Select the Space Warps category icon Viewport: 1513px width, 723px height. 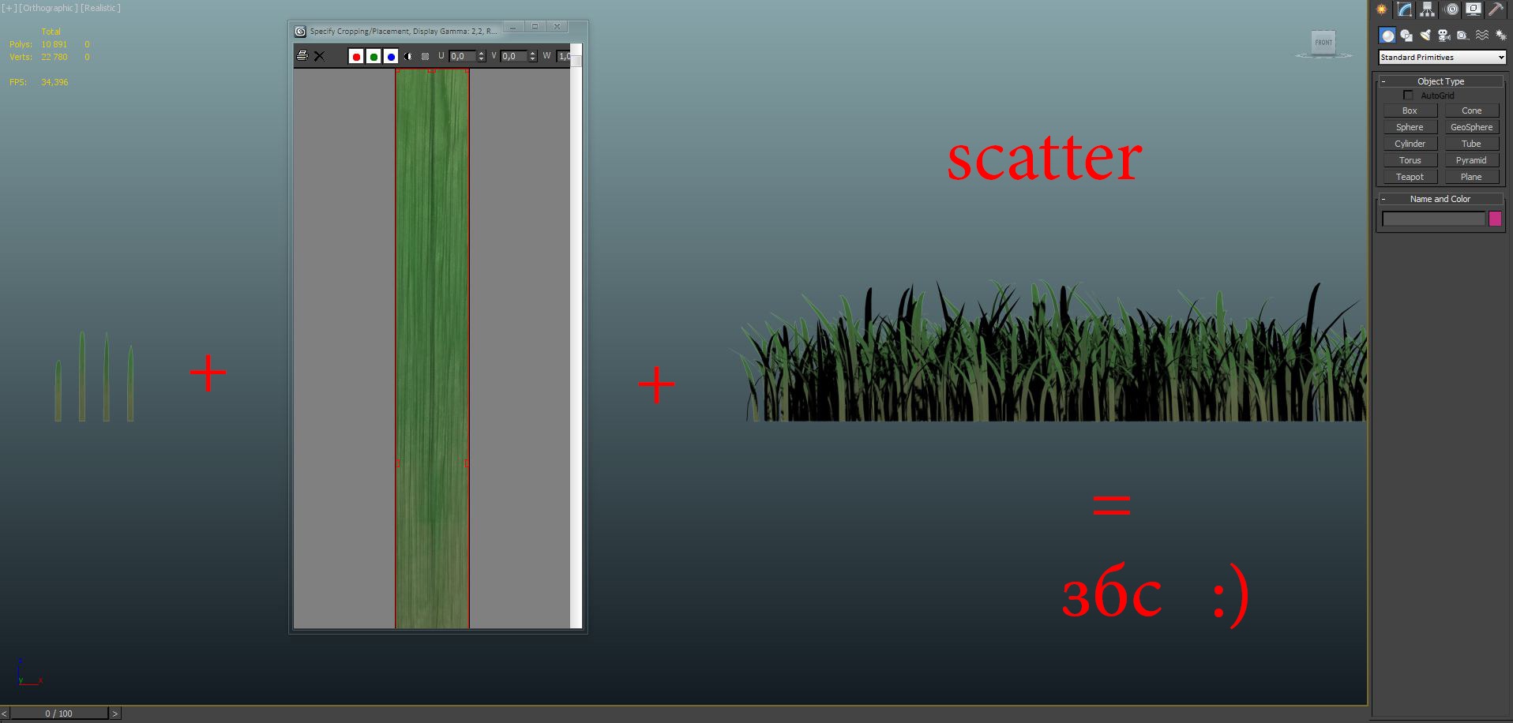click(x=1482, y=36)
